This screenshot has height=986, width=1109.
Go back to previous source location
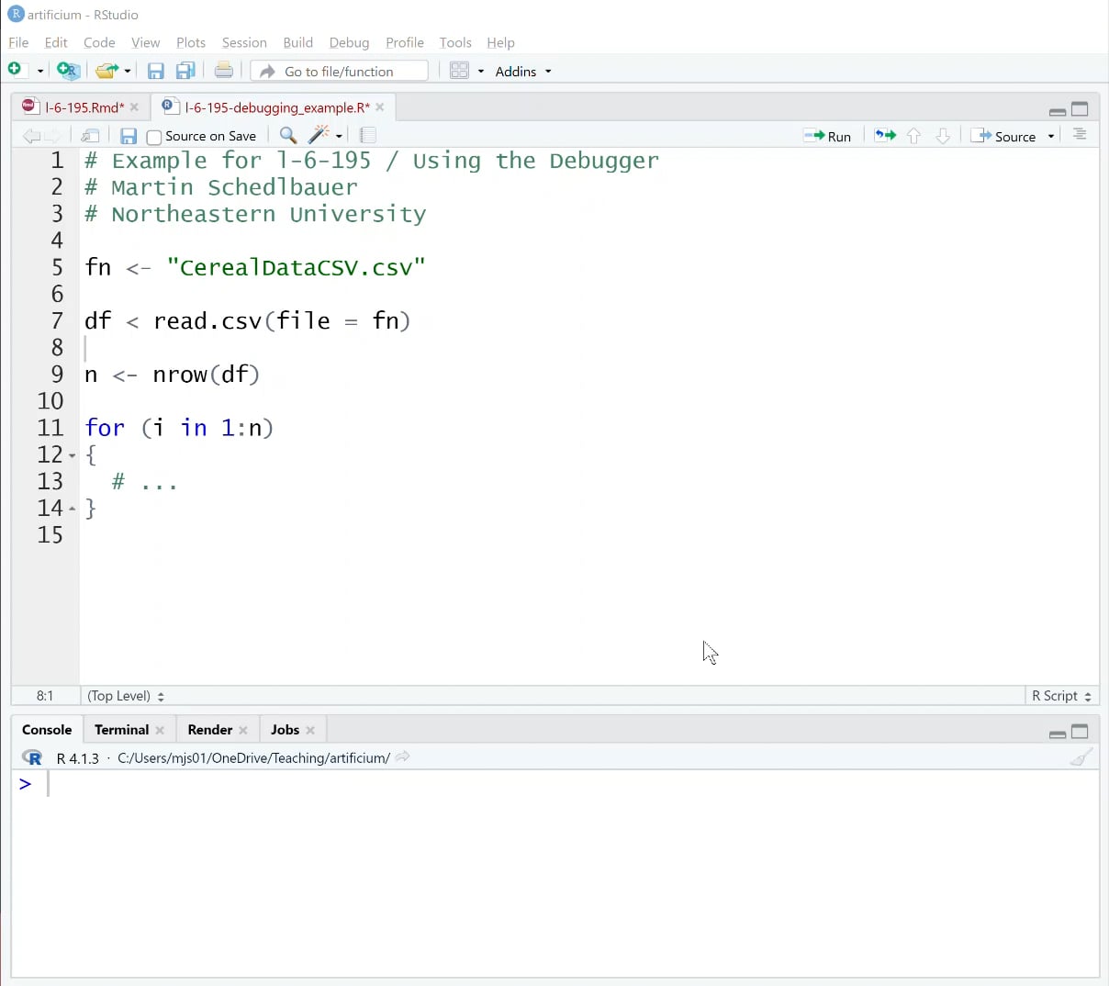pyautogui.click(x=31, y=136)
